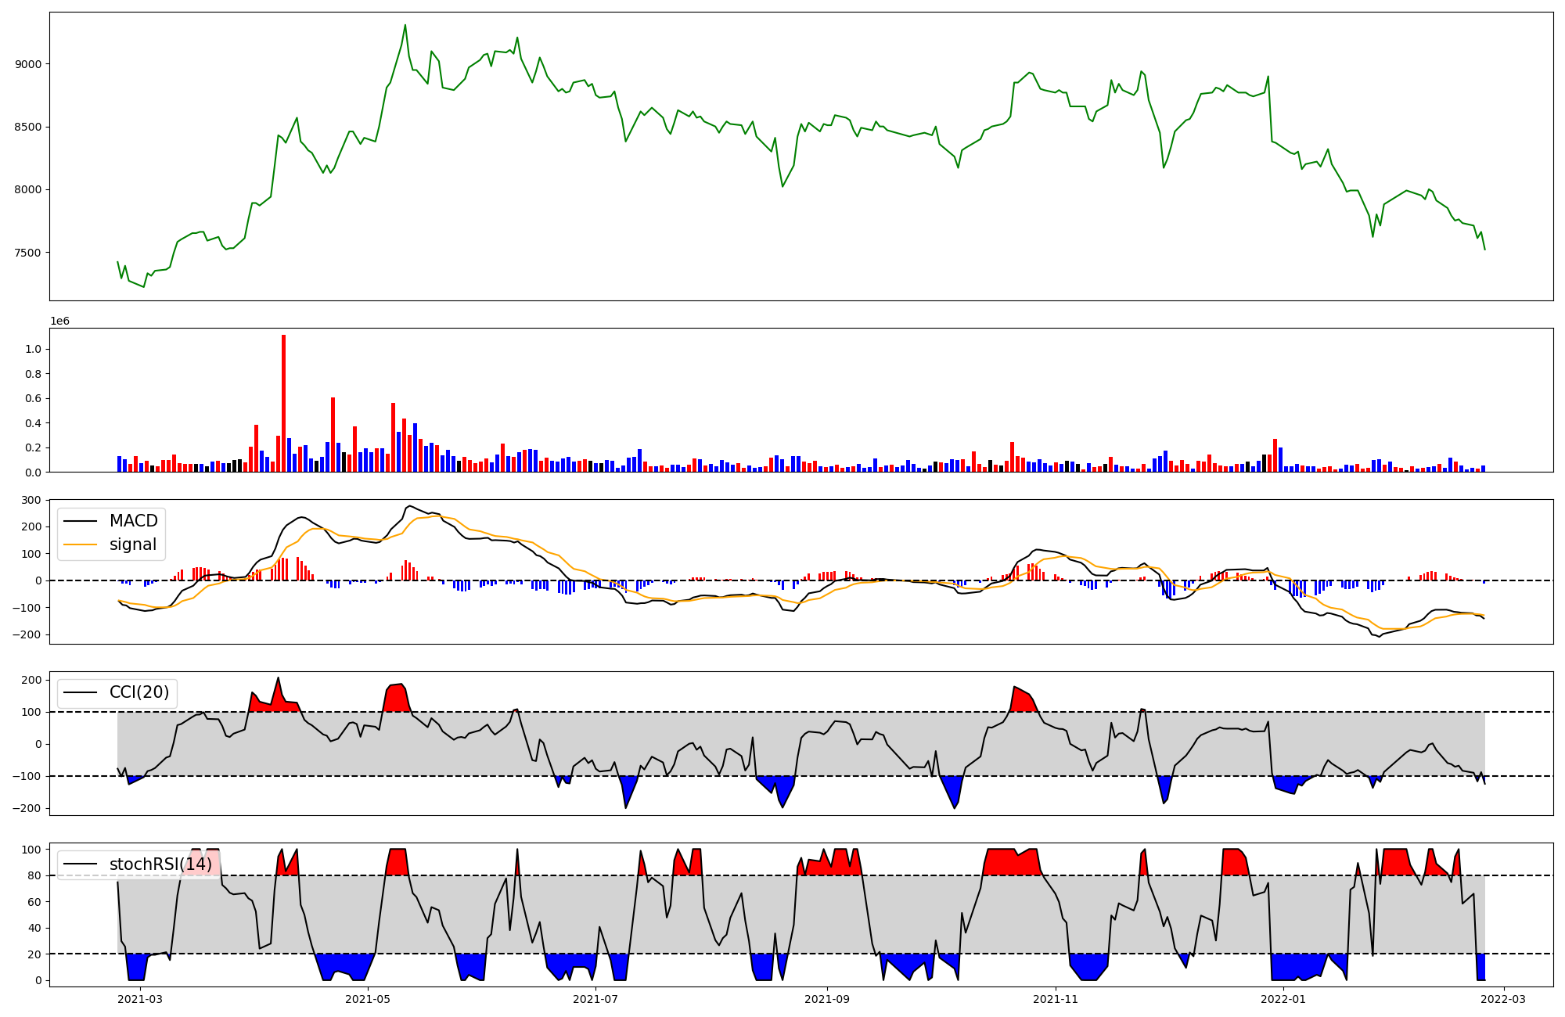1565x1017 pixels.
Task: Click the tallest red volume bar
Action: click(x=283, y=403)
